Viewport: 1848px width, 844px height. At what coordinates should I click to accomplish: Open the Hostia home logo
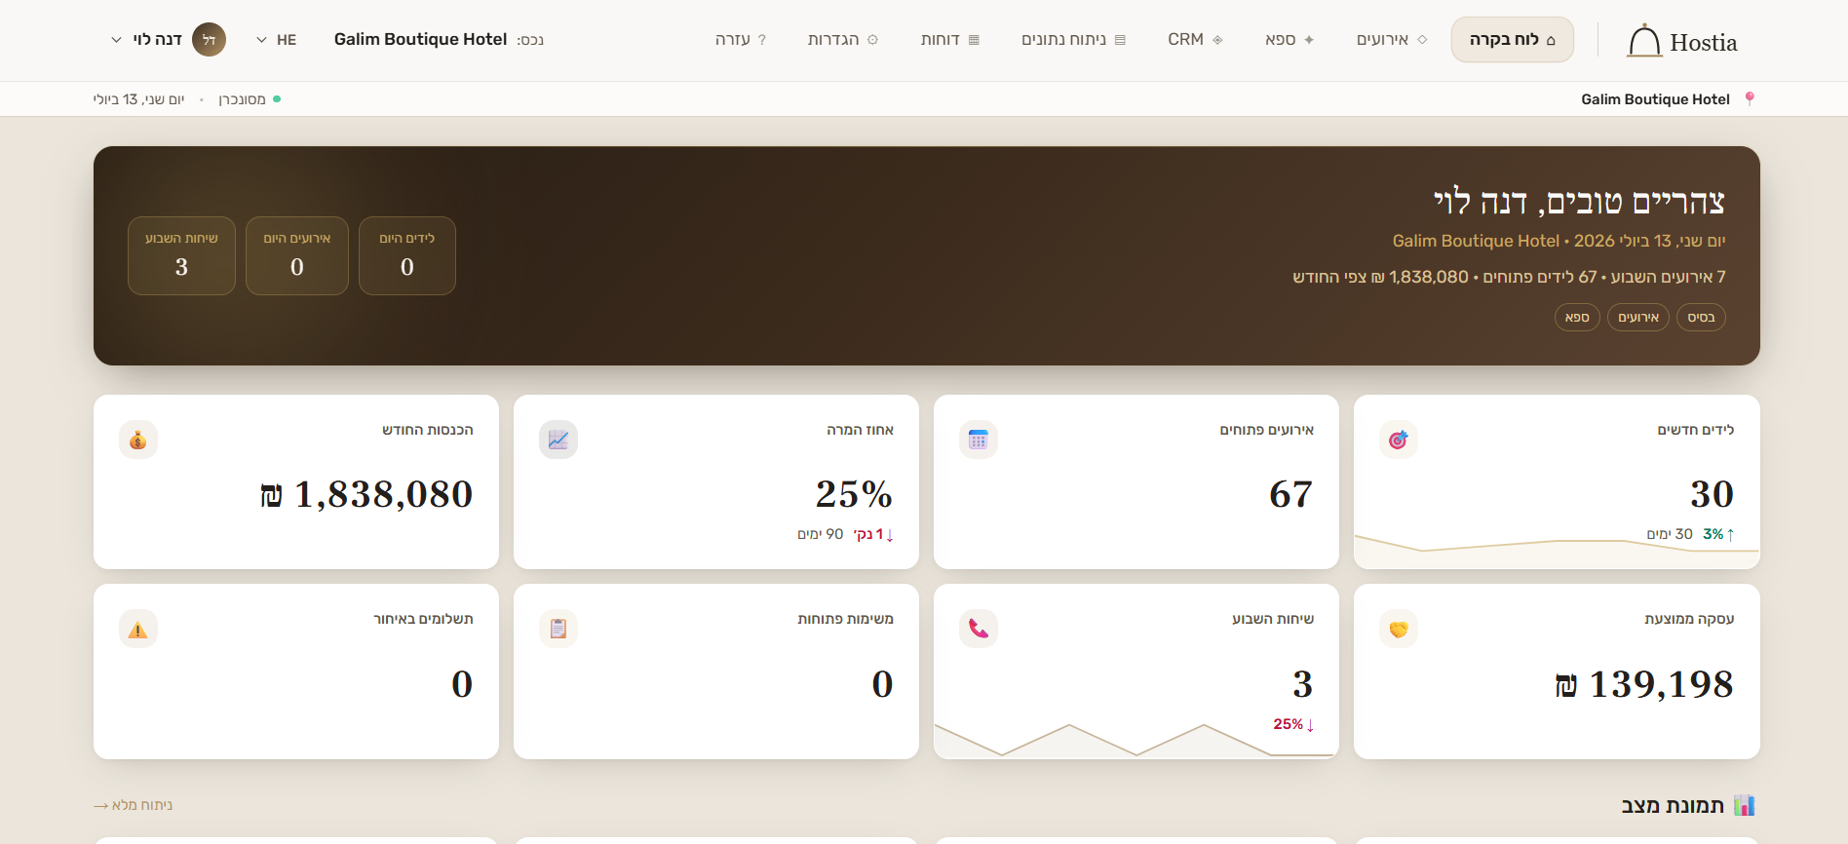[x=1682, y=41]
